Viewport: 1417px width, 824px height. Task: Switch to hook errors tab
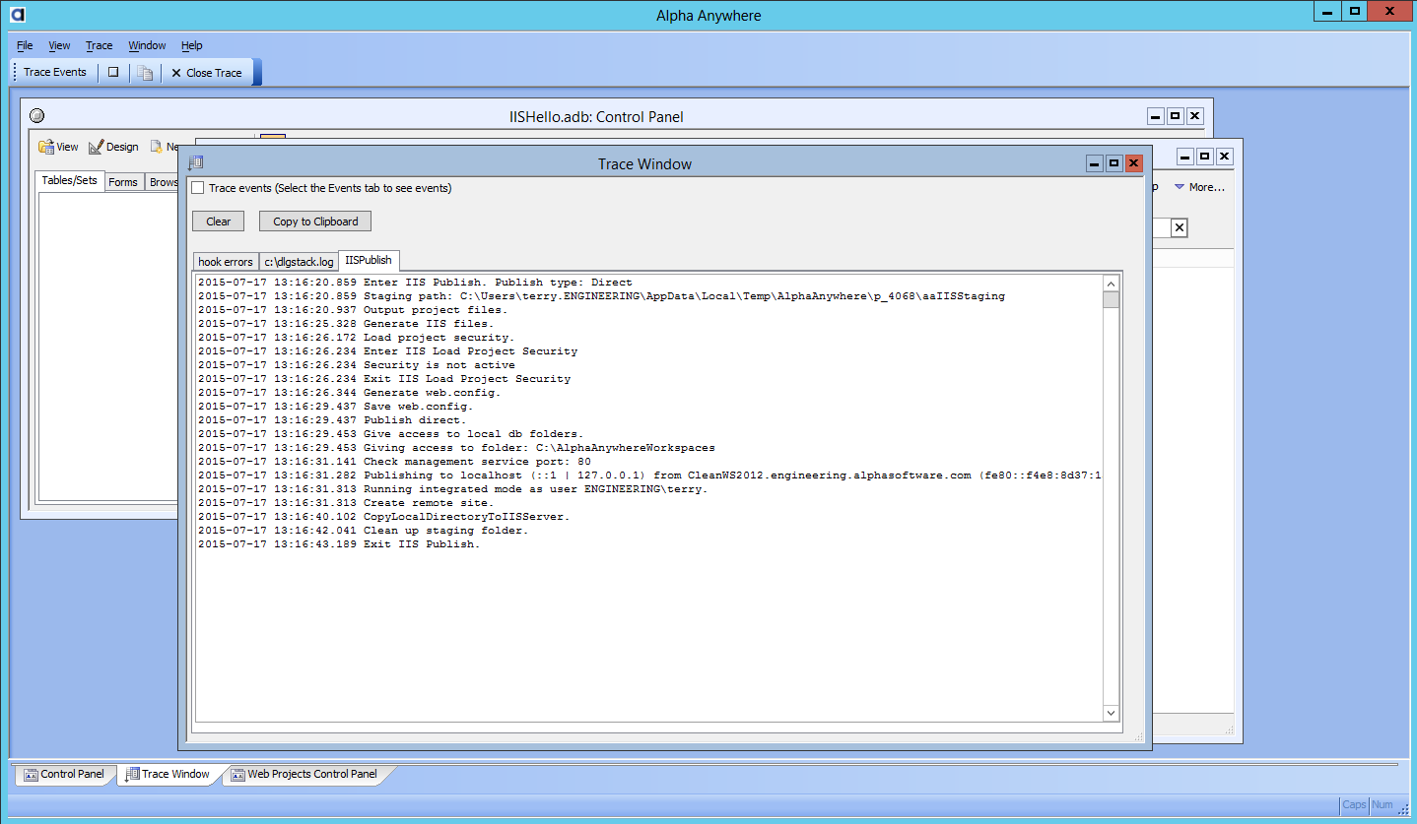pyautogui.click(x=226, y=262)
